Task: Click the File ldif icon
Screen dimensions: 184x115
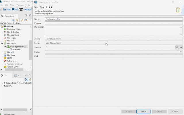Action: click(x=5, y=52)
